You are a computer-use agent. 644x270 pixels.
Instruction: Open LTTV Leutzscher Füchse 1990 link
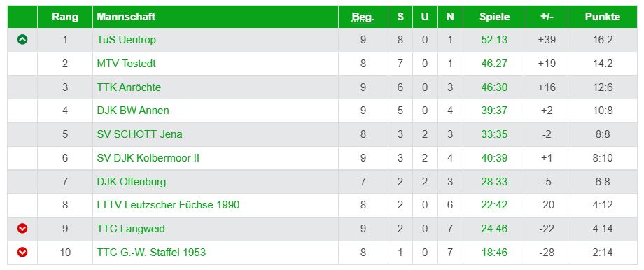click(169, 205)
